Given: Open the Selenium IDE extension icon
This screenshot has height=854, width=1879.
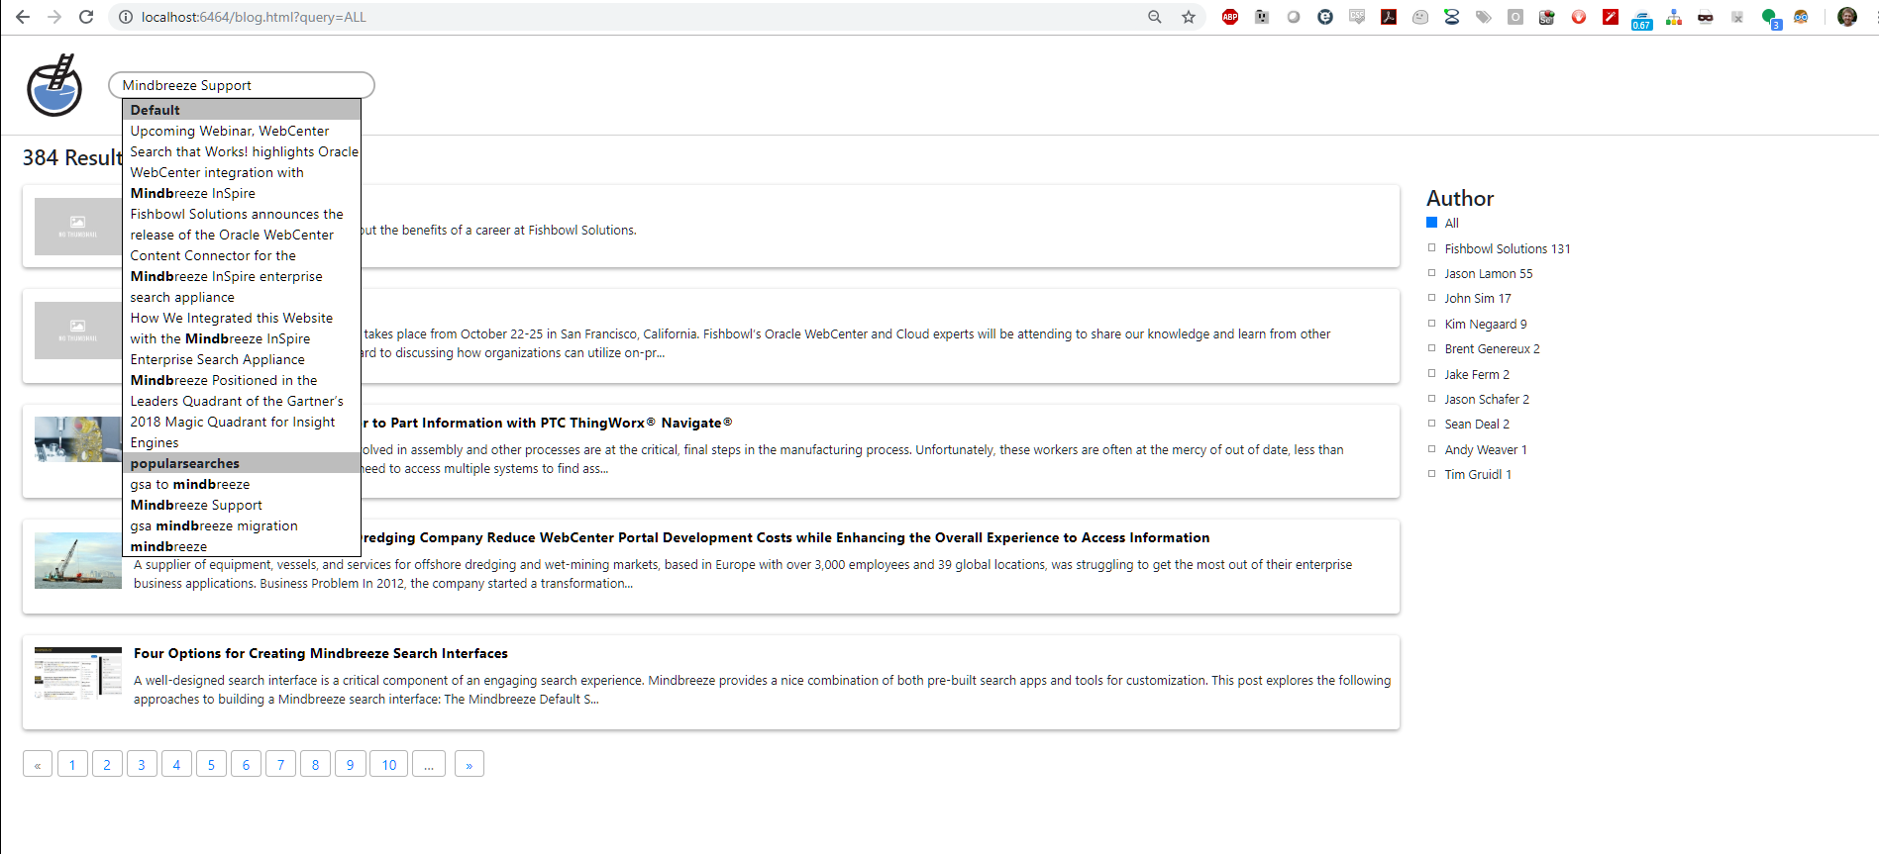Looking at the screenshot, I should [x=1547, y=17].
